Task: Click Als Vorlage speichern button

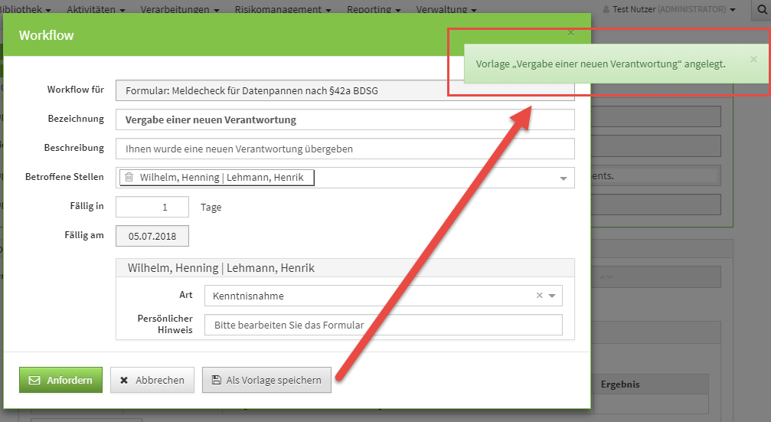Action: click(x=266, y=380)
